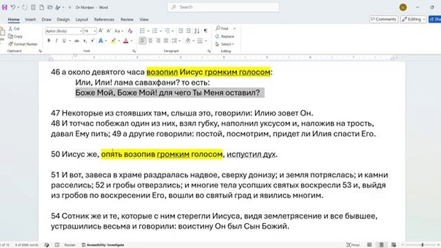Open the borders dropdown
Screen dimensions: 441x248
pos(206,41)
